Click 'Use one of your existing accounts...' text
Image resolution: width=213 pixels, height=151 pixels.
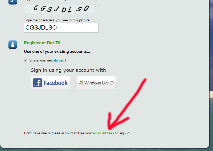(57, 51)
